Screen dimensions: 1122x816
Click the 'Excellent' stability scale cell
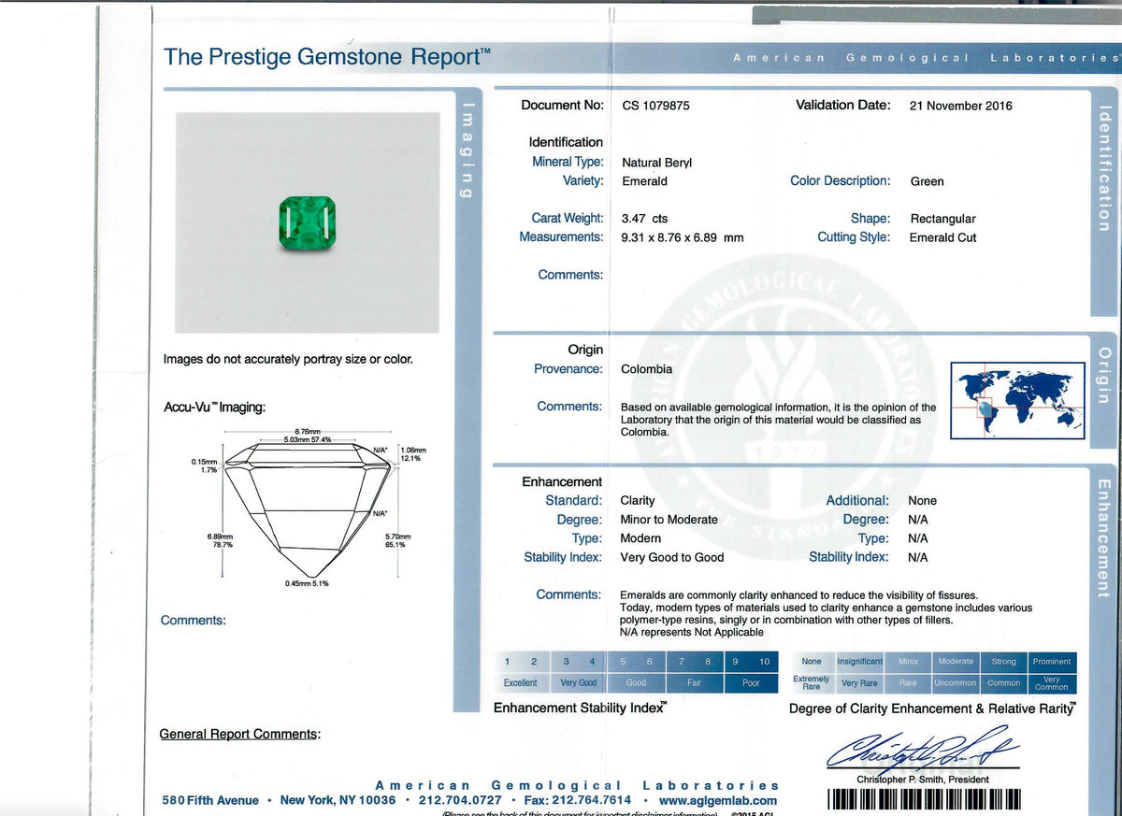(521, 683)
